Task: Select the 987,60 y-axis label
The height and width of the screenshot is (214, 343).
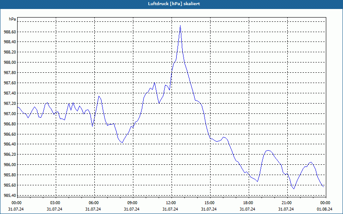Action: [x=10, y=83]
